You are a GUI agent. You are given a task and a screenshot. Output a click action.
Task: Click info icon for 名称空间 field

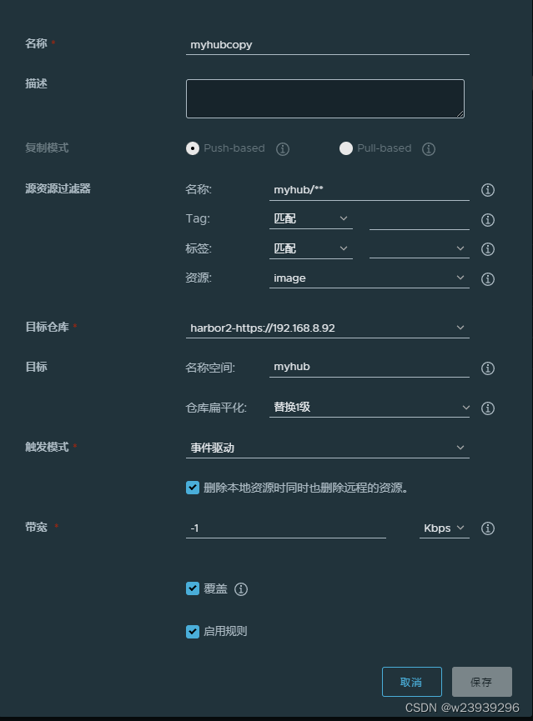488,368
